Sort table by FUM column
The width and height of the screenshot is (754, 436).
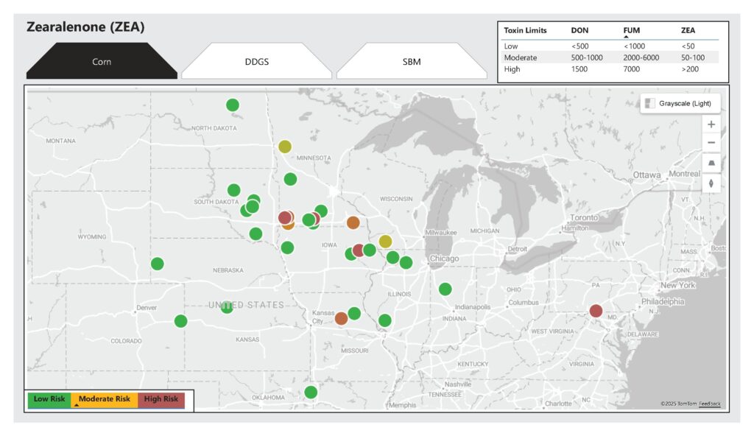(x=630, y=30)
